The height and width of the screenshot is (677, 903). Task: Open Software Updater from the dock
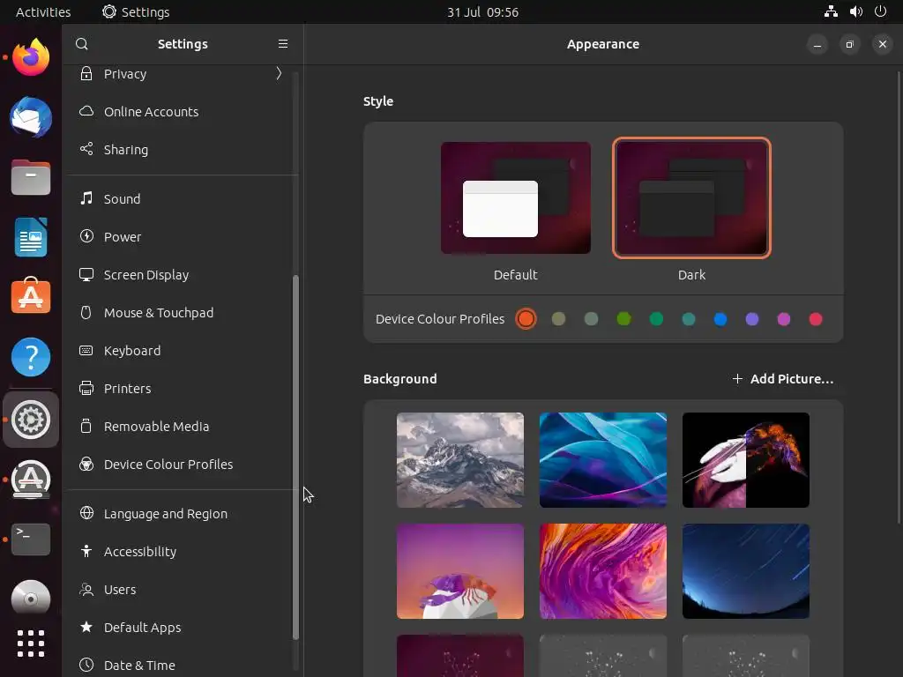point(31,479)
